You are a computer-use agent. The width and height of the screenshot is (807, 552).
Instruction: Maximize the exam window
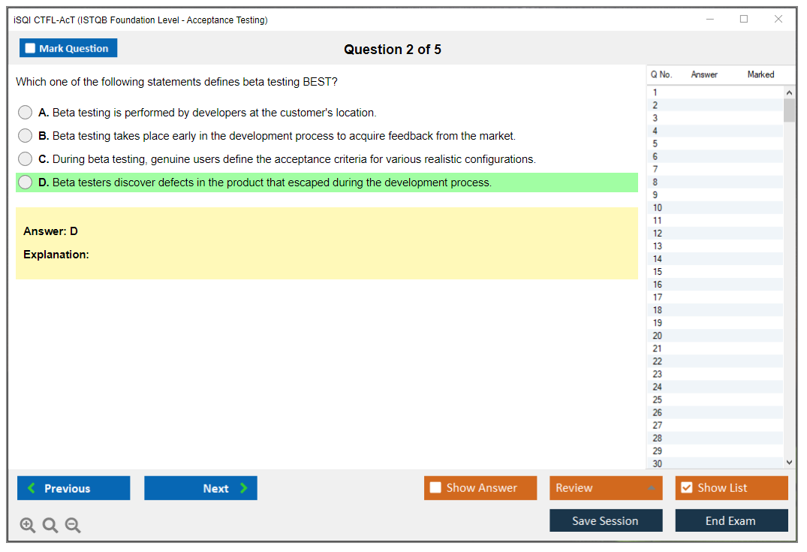point(744,20)
